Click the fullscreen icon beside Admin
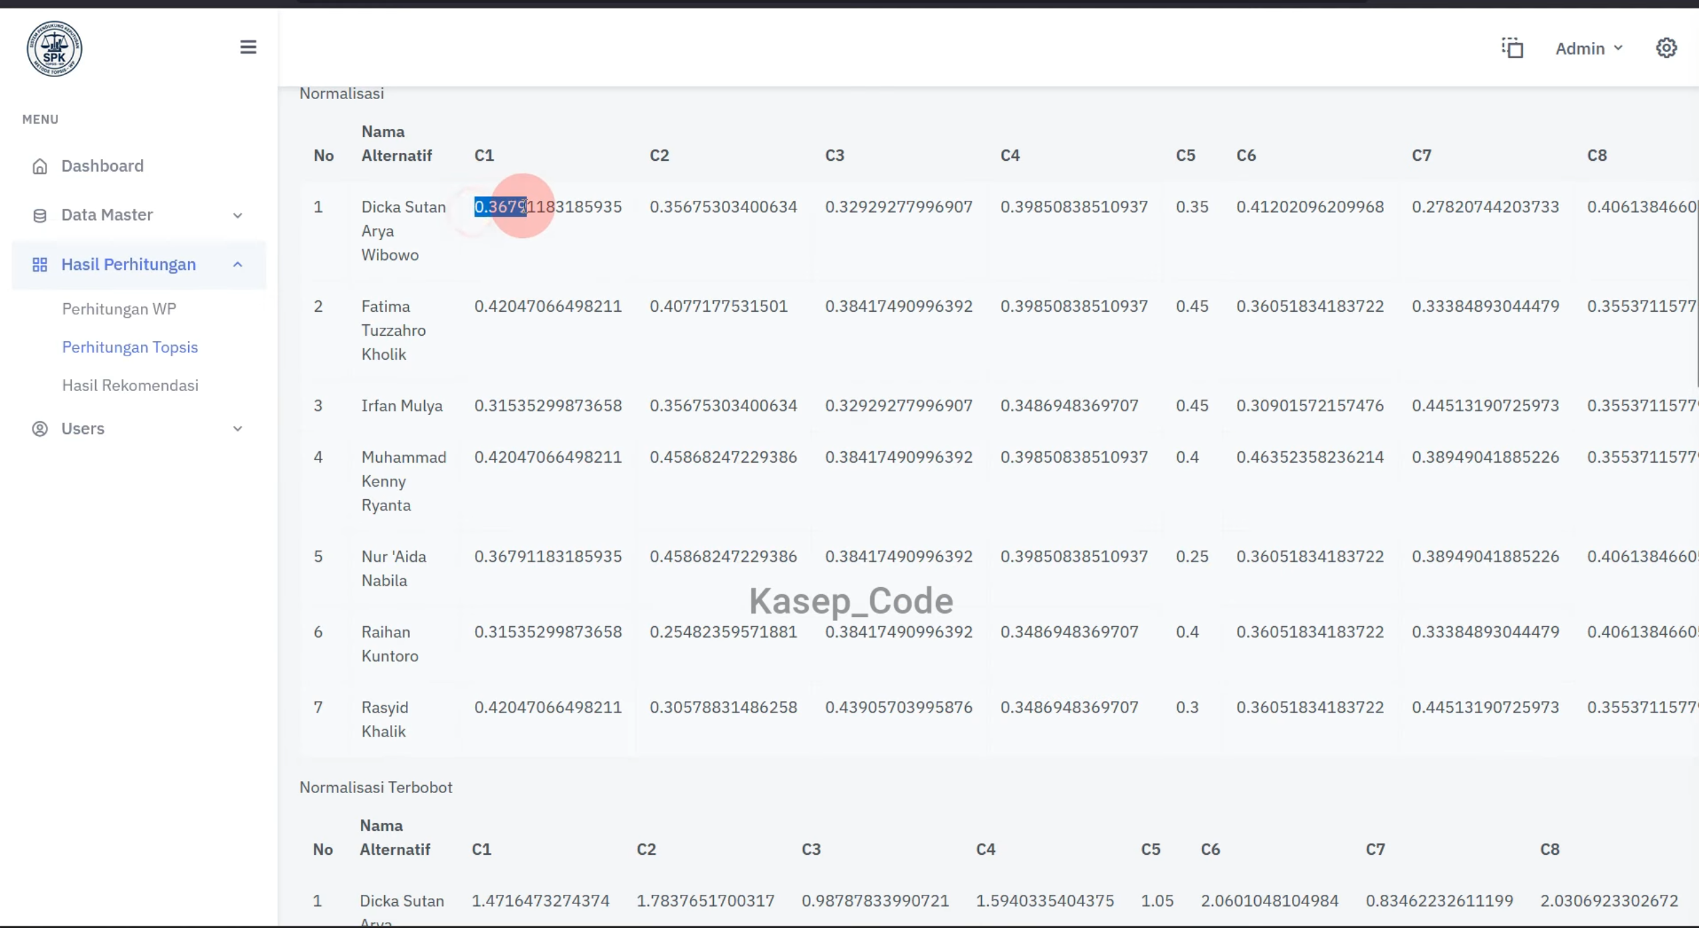This screenshot has height=928, width=1699. click(1512, 48)
